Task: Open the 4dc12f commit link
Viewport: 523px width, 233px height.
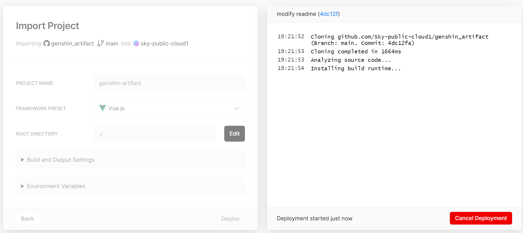Action: tap(329, 14)
